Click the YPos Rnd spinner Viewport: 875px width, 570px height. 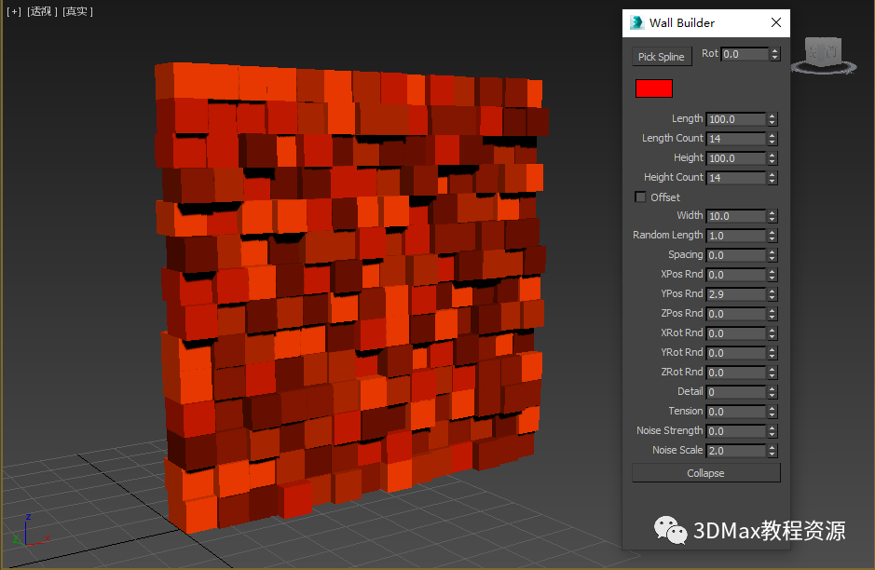[x=772, y=294]
